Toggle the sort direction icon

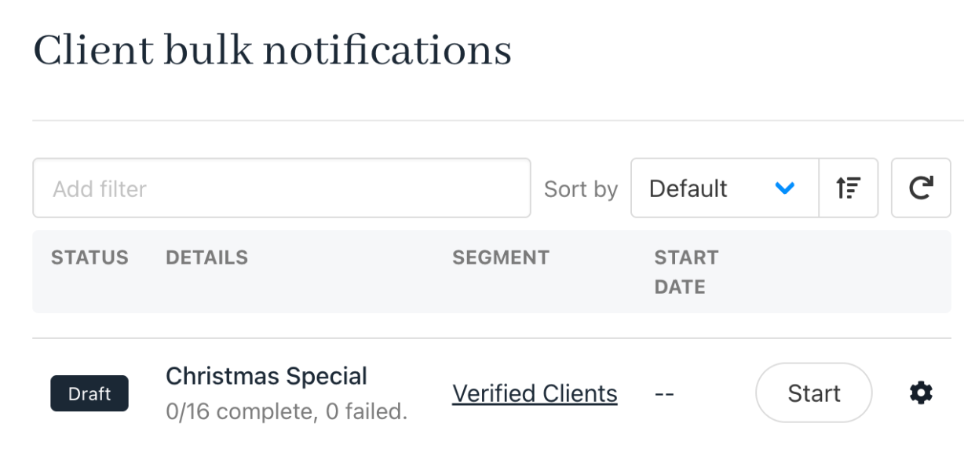coord(849,188)
